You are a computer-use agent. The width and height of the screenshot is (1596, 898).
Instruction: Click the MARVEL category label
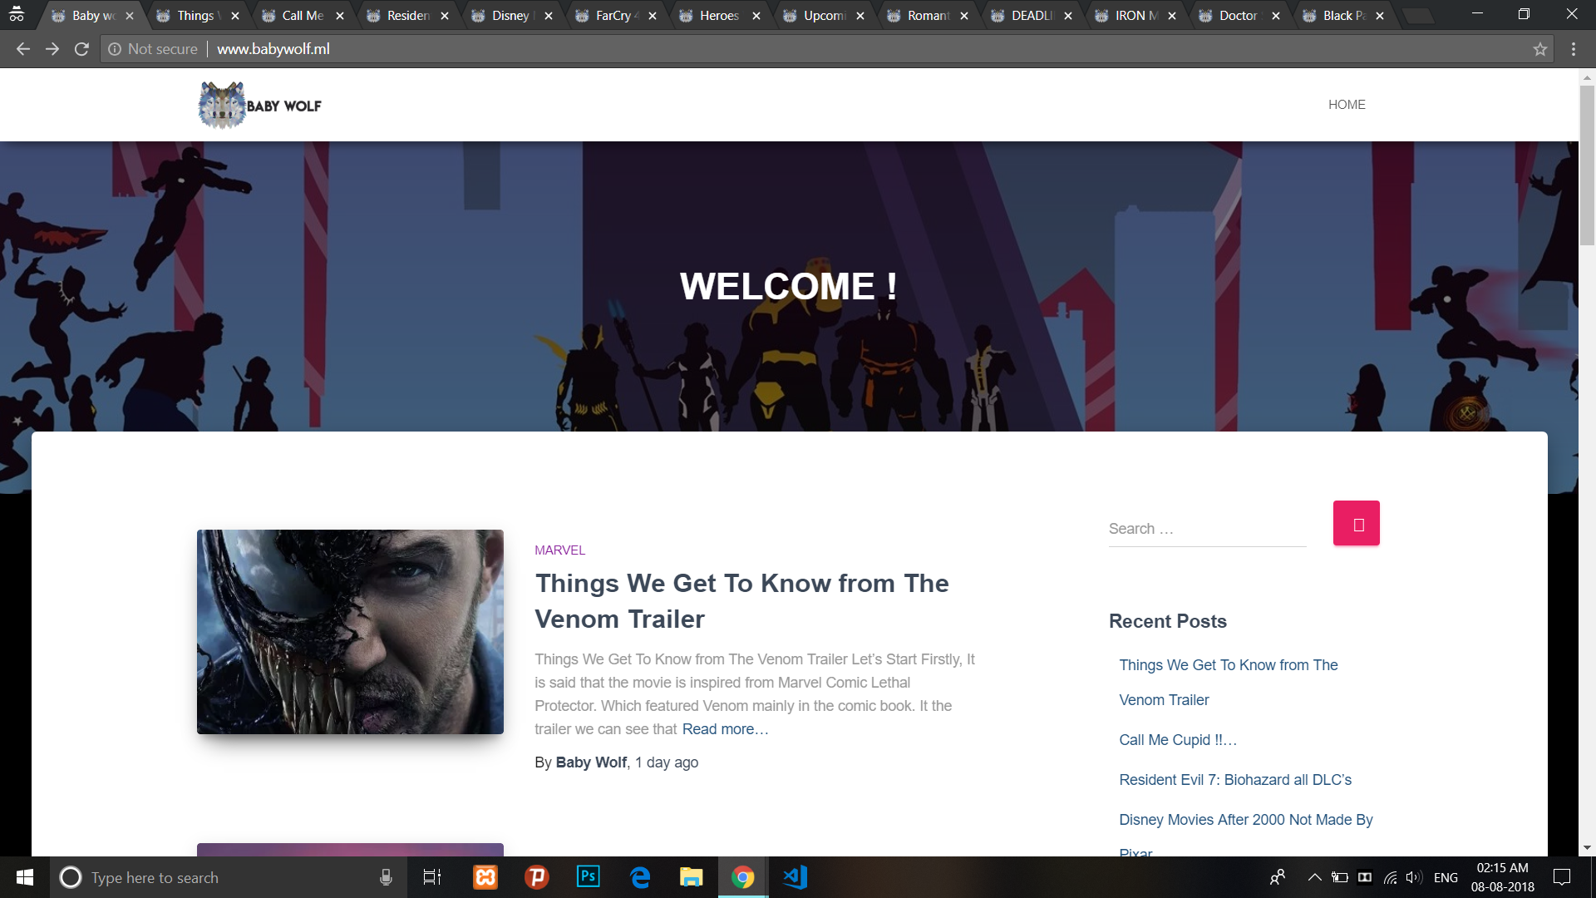coord(559,550)
